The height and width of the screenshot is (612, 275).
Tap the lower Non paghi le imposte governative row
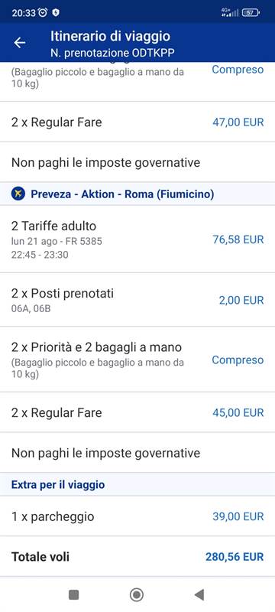[x=137, y=453]
